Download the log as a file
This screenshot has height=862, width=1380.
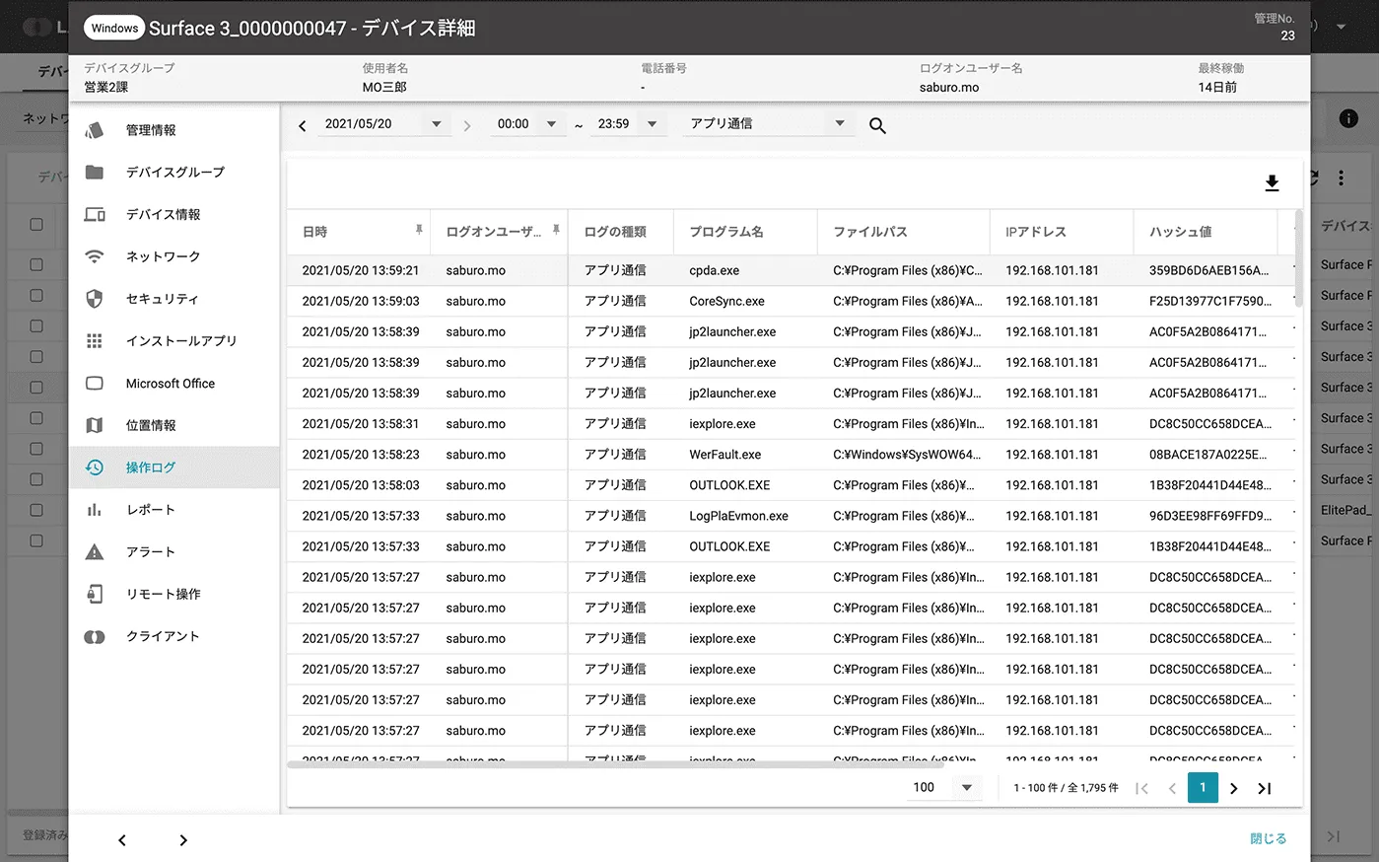point(1272,183)
